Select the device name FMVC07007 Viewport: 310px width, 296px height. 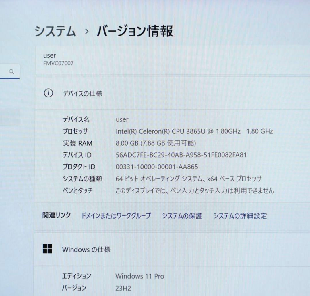coord(58,63)
